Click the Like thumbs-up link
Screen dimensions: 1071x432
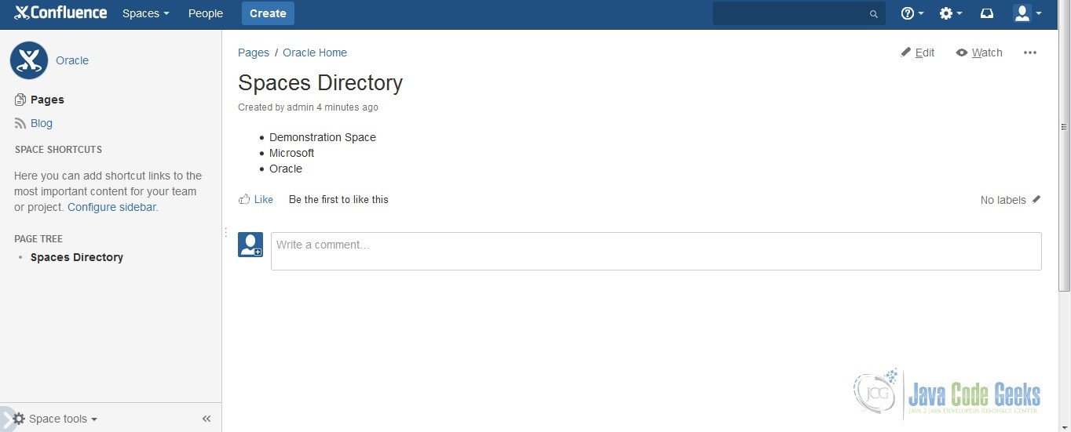[256, 199]
